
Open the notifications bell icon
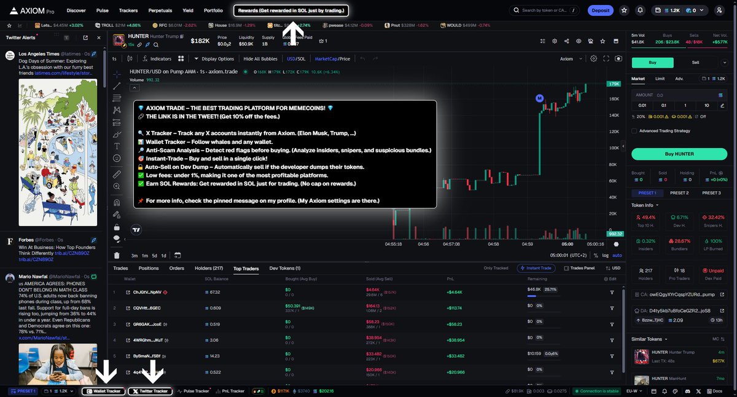pyautogui.click(x=641, y=10)
